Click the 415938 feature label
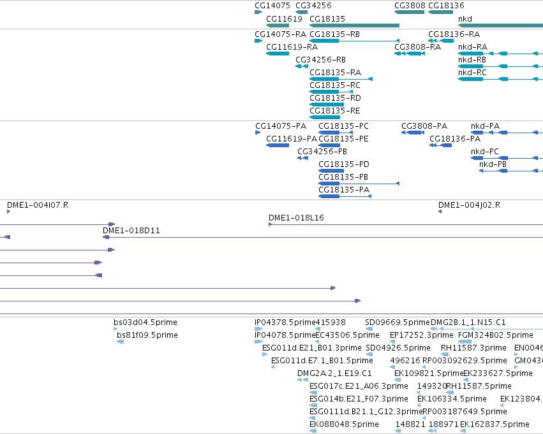This screenshot has width=543, height=434. click(331, 322)
